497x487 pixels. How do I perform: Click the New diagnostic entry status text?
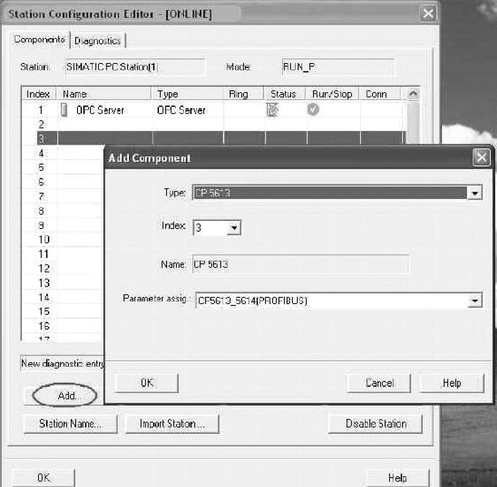[62, 364]
